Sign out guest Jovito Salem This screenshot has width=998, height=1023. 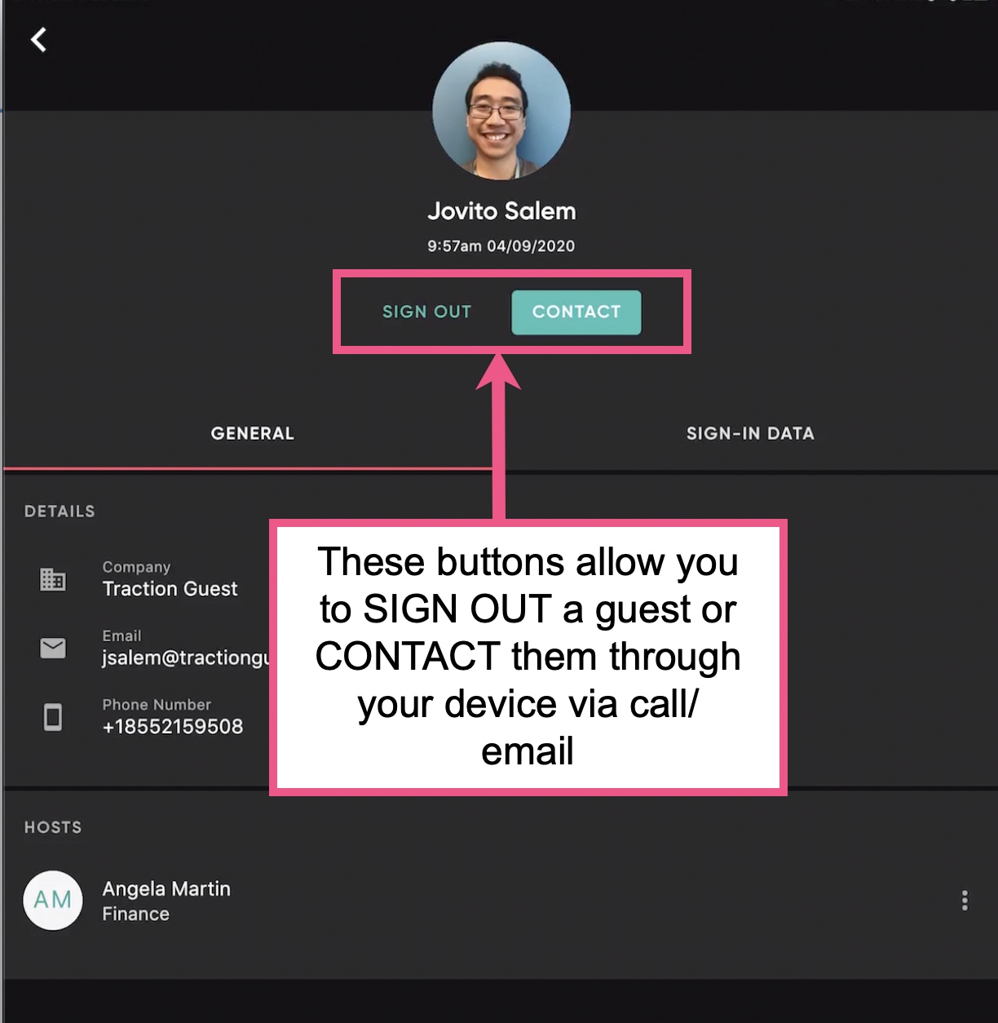(x=426, y=312)
